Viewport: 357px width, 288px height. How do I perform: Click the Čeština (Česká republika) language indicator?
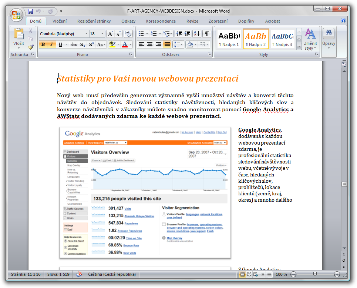112,274
